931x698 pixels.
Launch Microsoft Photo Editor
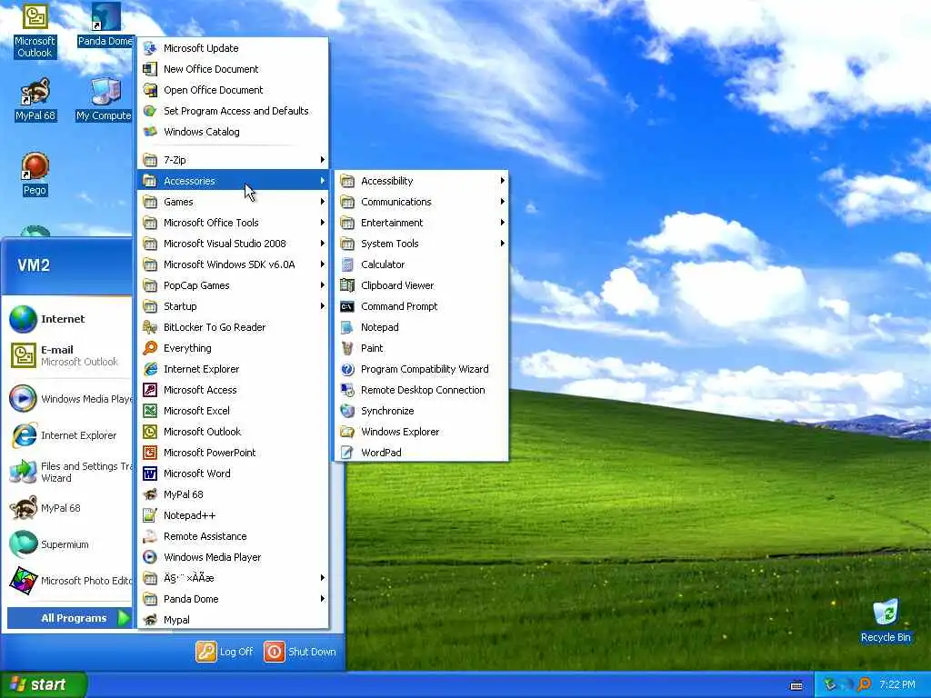(x=69, y=581)
